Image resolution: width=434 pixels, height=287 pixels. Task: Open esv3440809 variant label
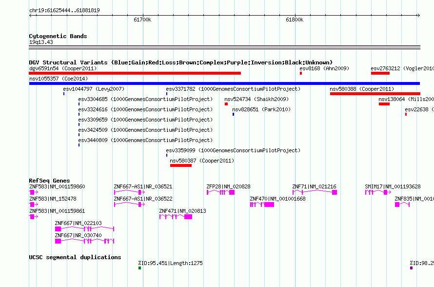coord(145,140)
